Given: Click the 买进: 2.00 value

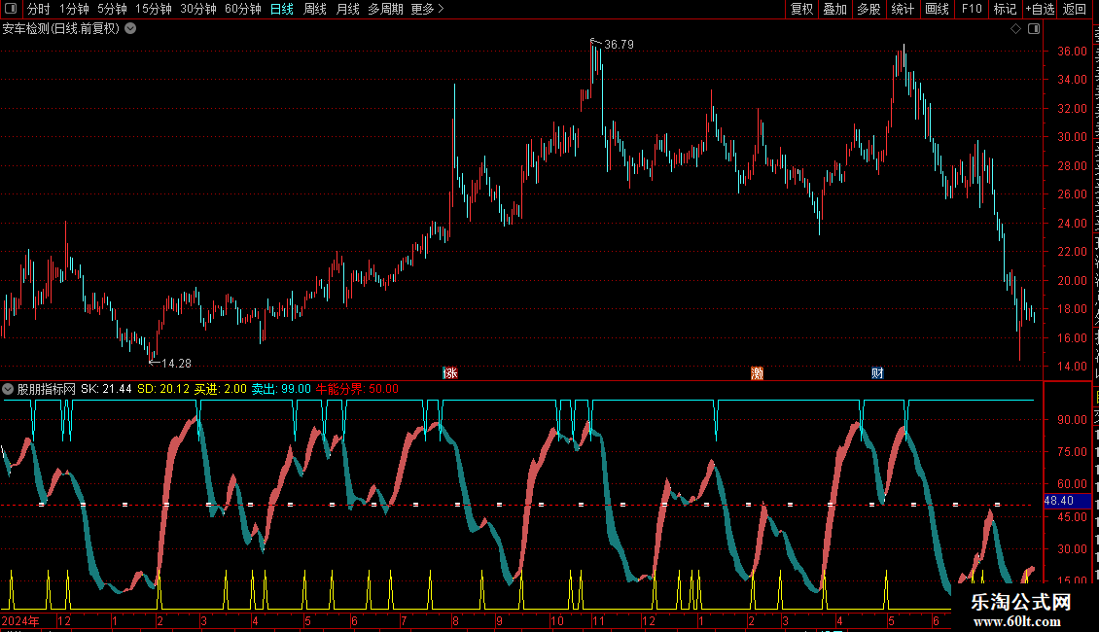Looking at the screenshot, I should click(x=221, y=389).
